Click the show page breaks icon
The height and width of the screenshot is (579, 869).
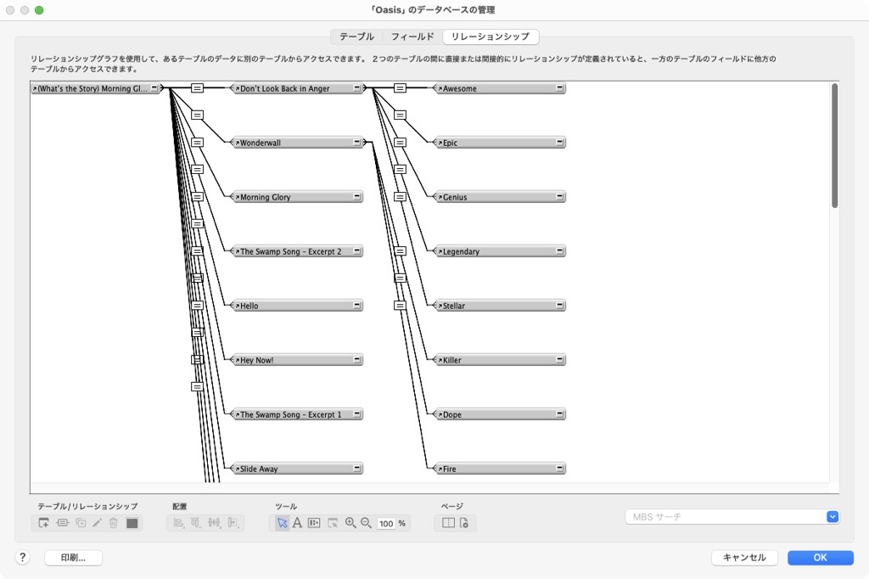pyautogui.click(x=448, y=523)
